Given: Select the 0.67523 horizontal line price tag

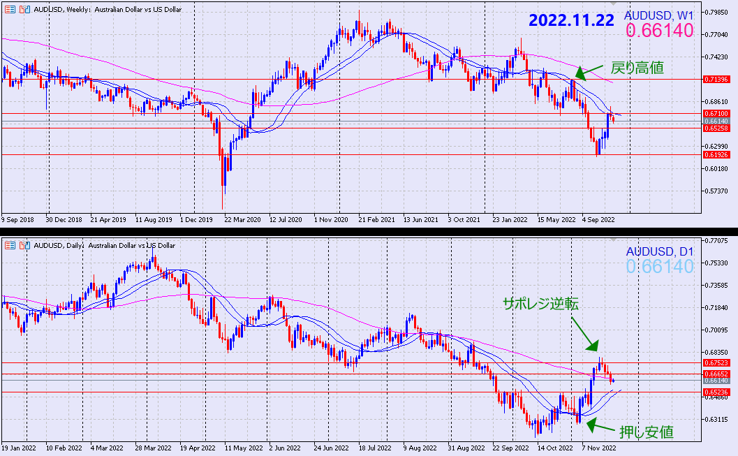Looking at the screenshot, I should point(716,363).
